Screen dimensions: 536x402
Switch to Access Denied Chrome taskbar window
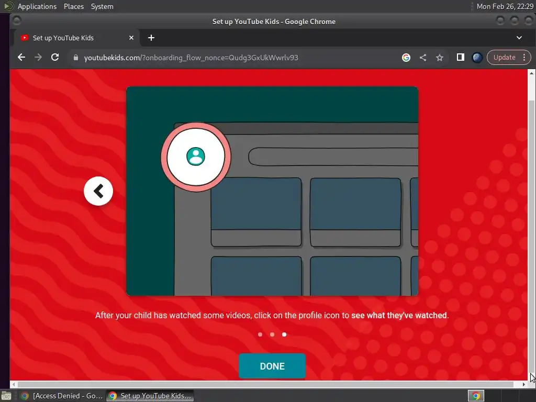coord(61,396)
